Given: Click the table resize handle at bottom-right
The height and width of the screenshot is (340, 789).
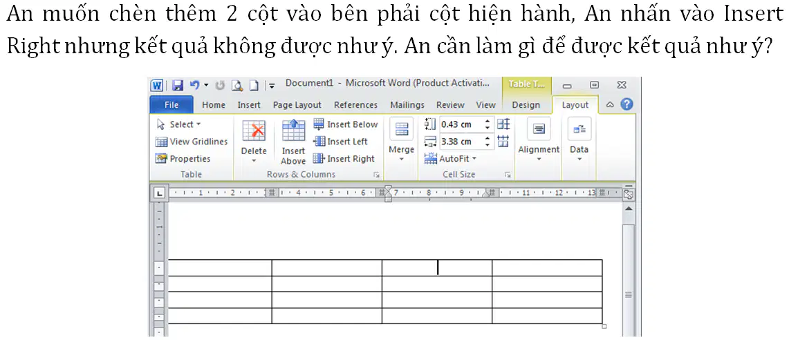Looking at the screenshot, I should 604,326.
